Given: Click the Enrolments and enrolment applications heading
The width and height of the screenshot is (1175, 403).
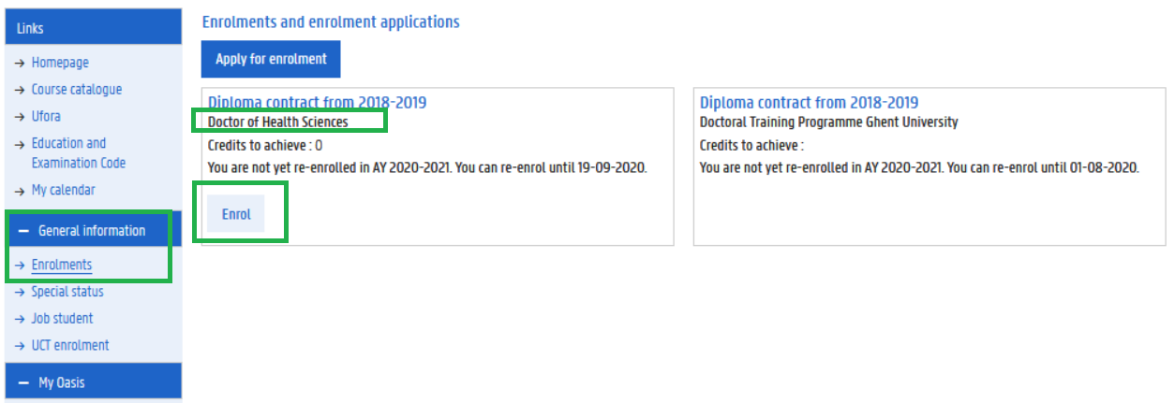Looking at the screenshot, I should click(331, 22).
